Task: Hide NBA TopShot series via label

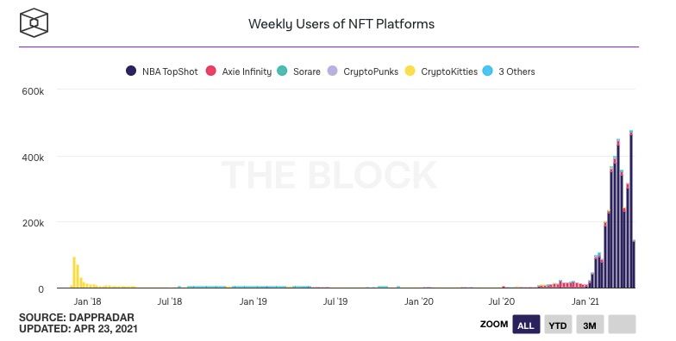Action: click(x=170, y=71)
